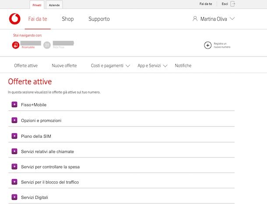Open the Martina Oliva account menu chevron
Screen dimensions: 267x208
click(x=232, y=18)
